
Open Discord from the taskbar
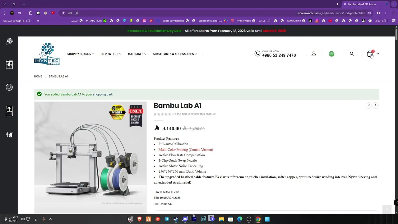[185, 219]
